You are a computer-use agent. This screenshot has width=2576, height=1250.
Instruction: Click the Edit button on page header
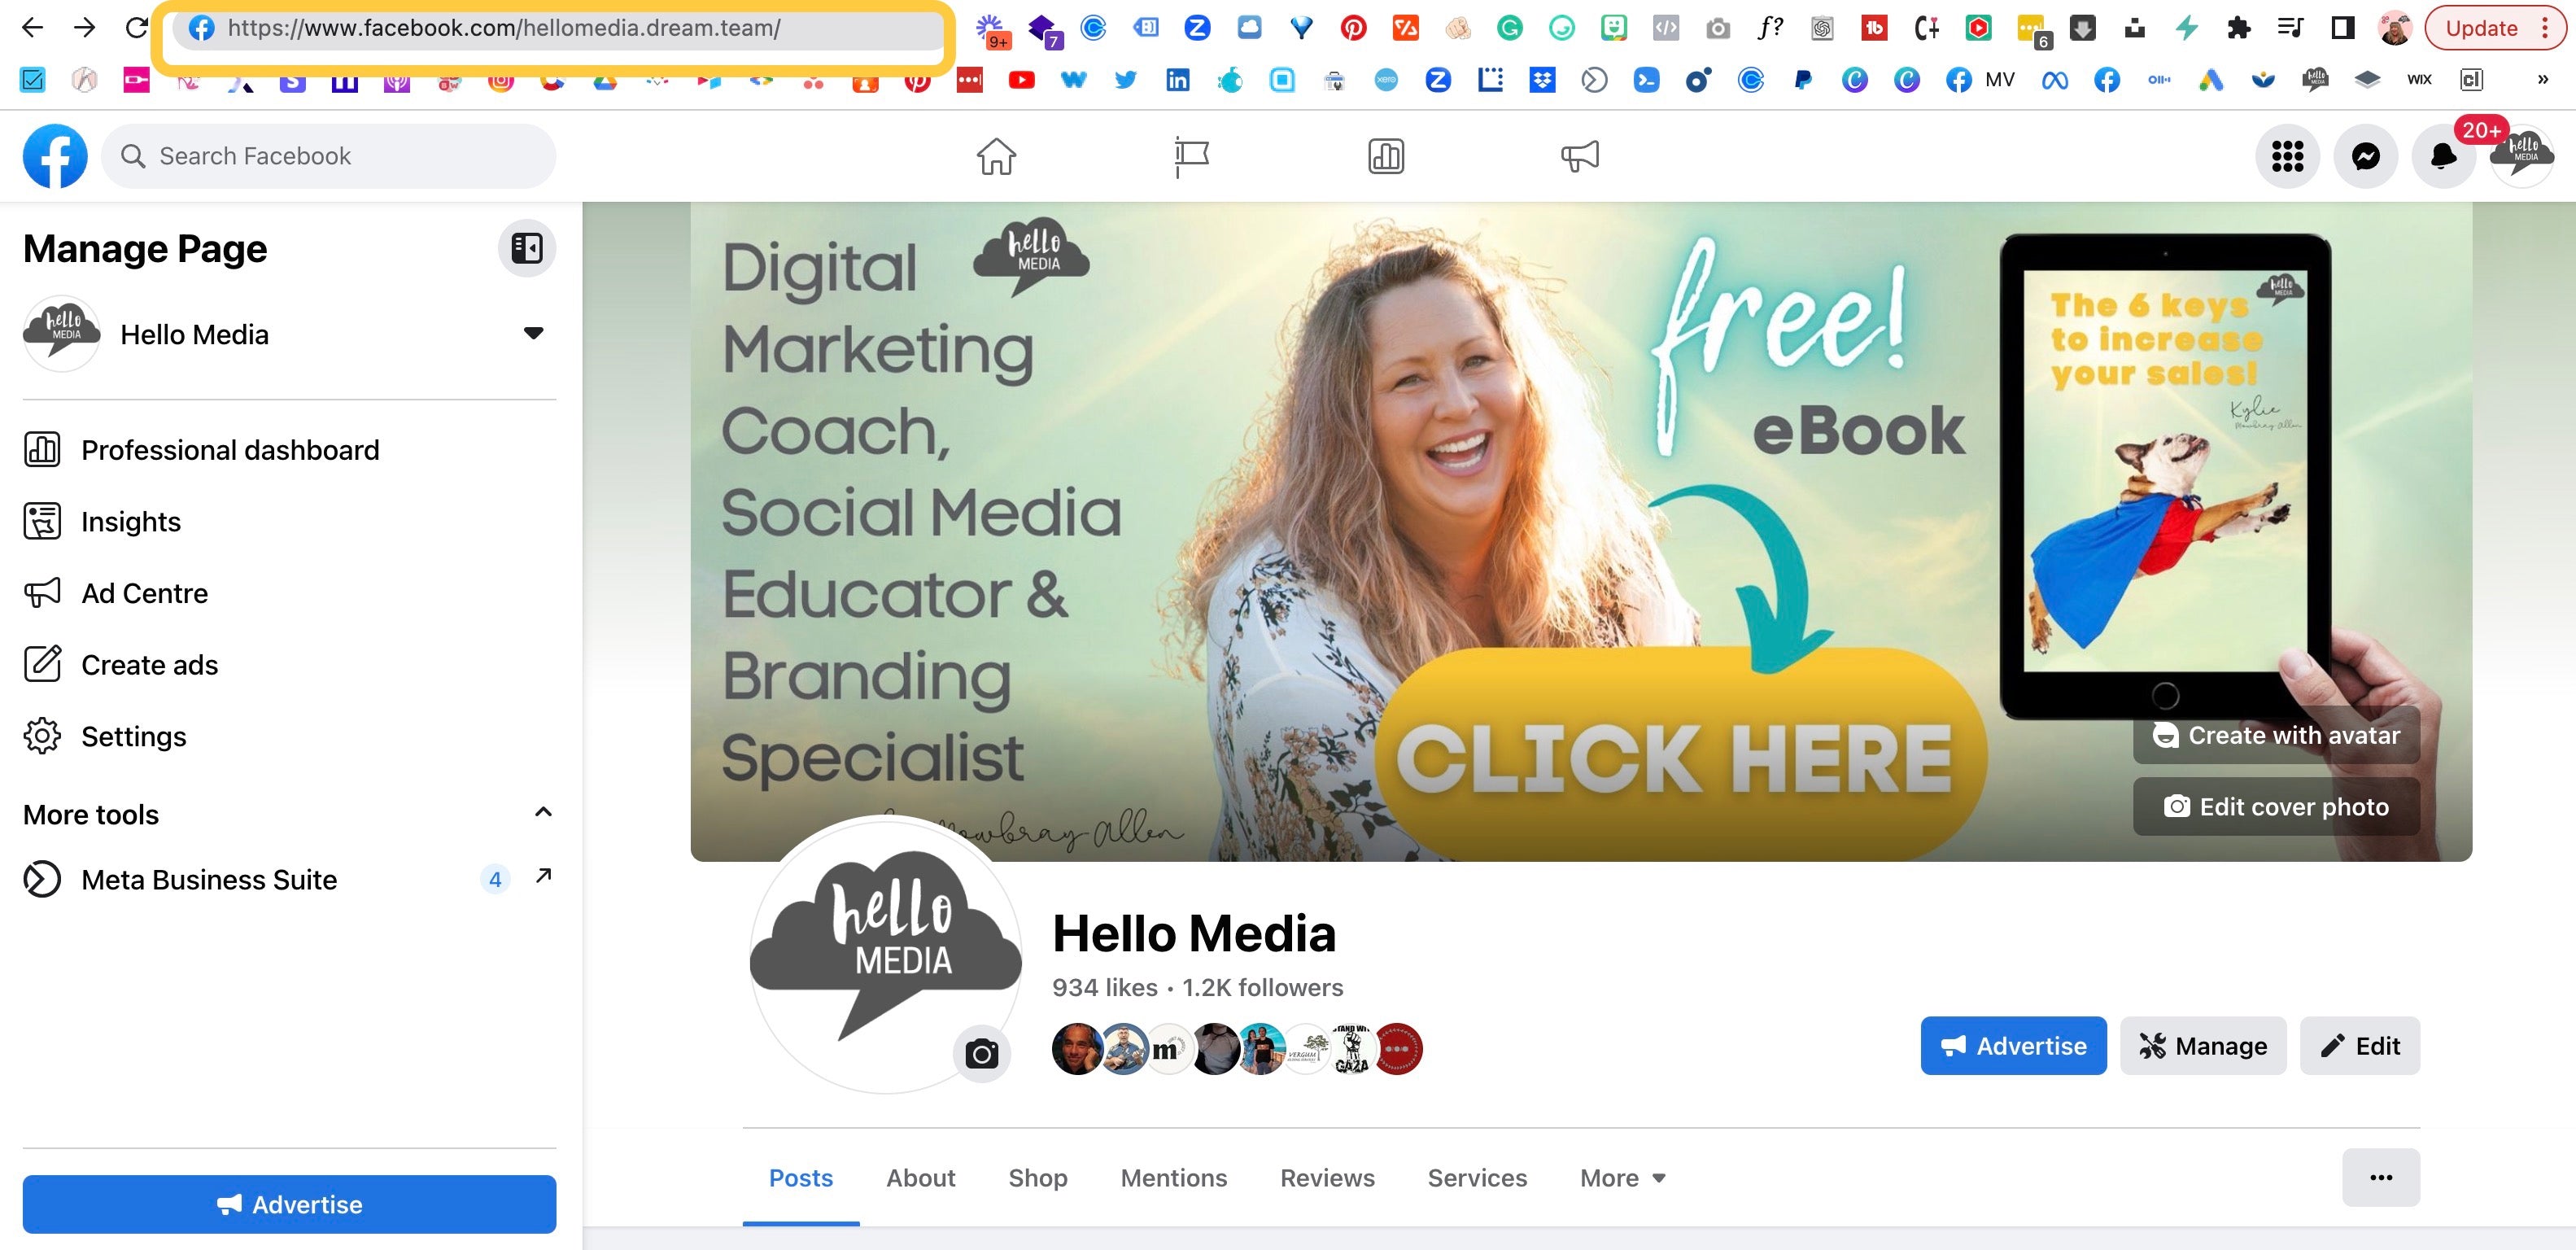coord(2359,1047)
